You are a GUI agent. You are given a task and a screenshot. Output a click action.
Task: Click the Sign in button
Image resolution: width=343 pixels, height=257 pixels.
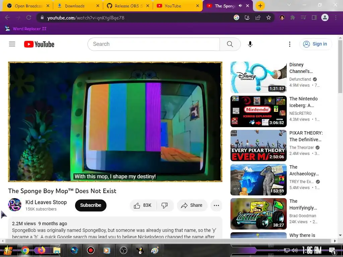[x=315, y=44]
